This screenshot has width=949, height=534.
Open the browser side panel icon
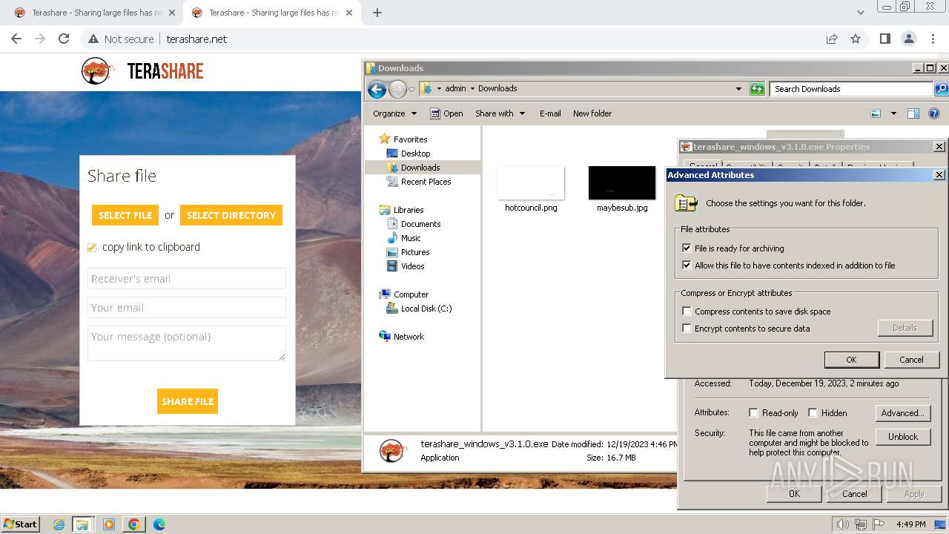(884, 39)
